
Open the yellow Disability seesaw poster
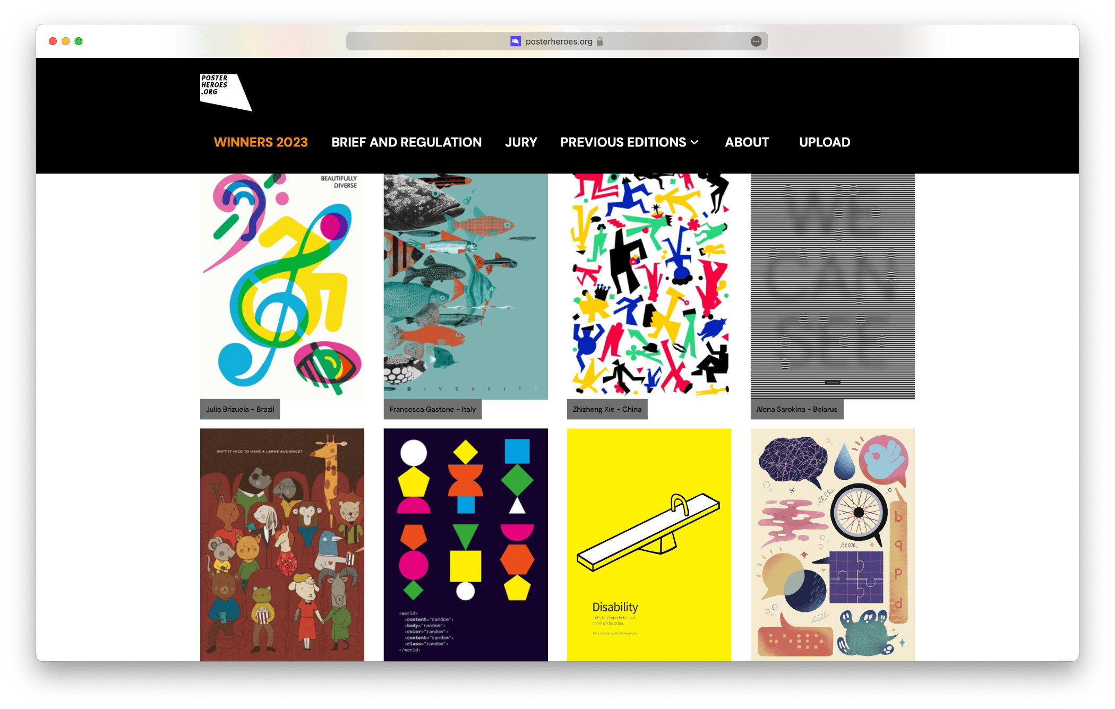(649, 544)
